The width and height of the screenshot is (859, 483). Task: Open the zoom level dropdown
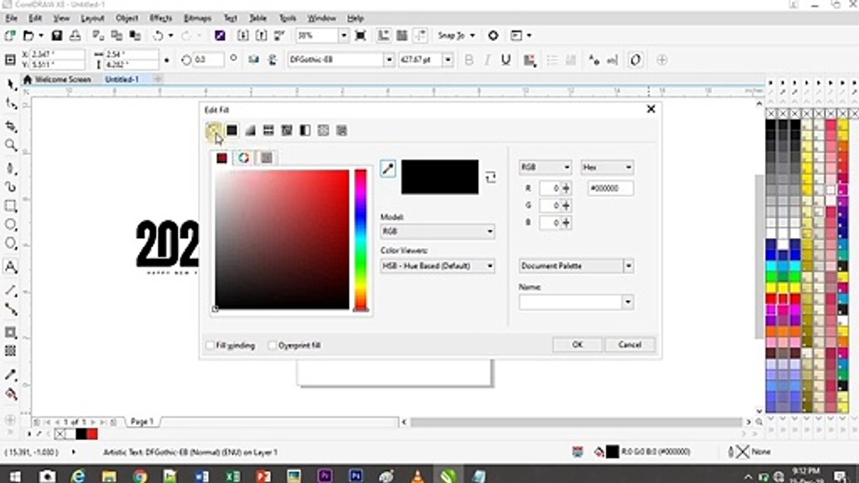344,36
